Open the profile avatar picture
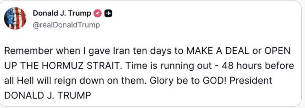Screen dimensions: 305x108 coord(15,18)
